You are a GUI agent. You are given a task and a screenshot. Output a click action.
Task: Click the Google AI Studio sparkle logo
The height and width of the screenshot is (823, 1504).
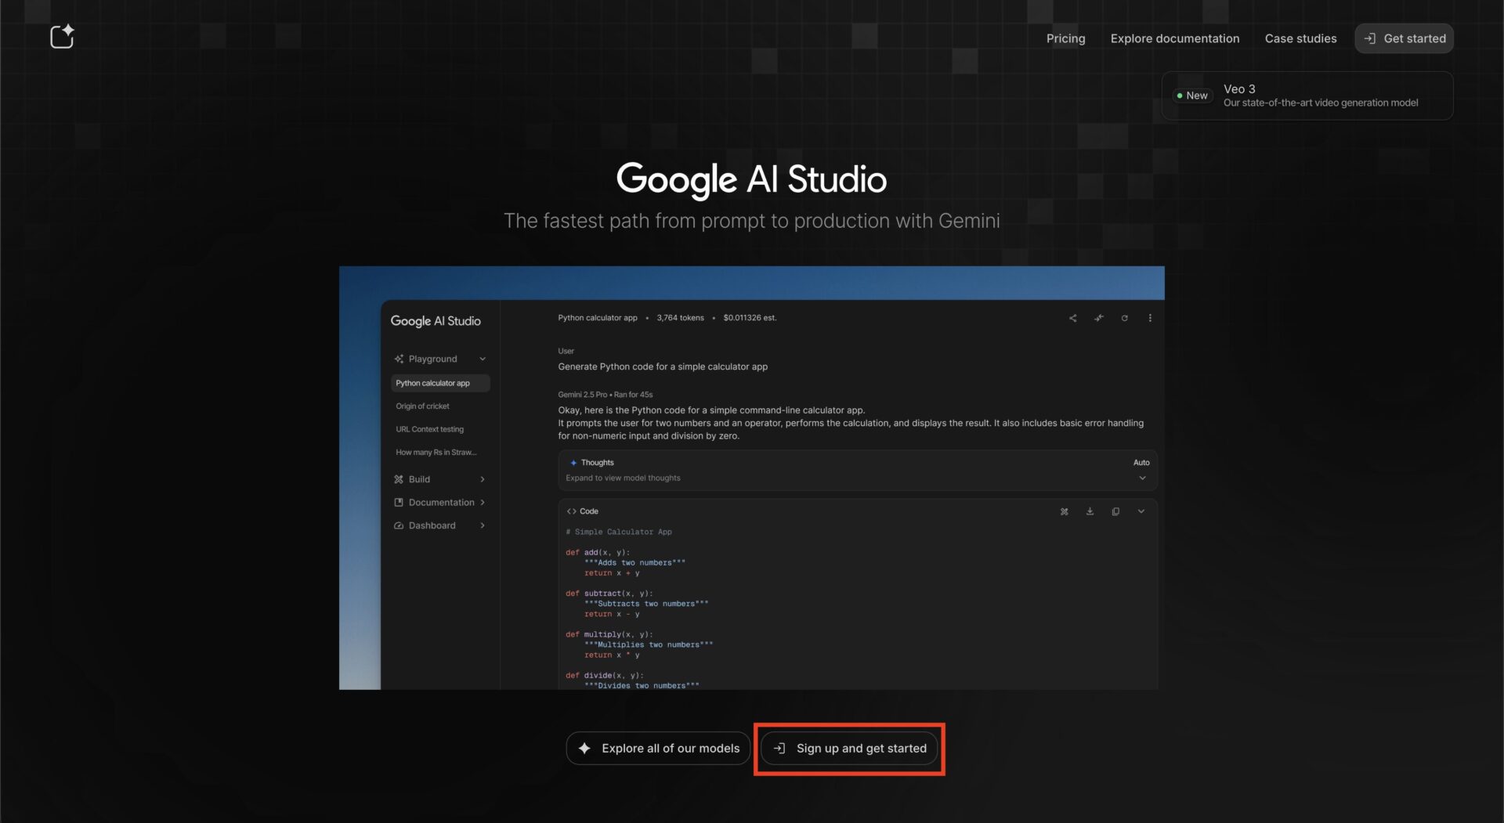62,35
